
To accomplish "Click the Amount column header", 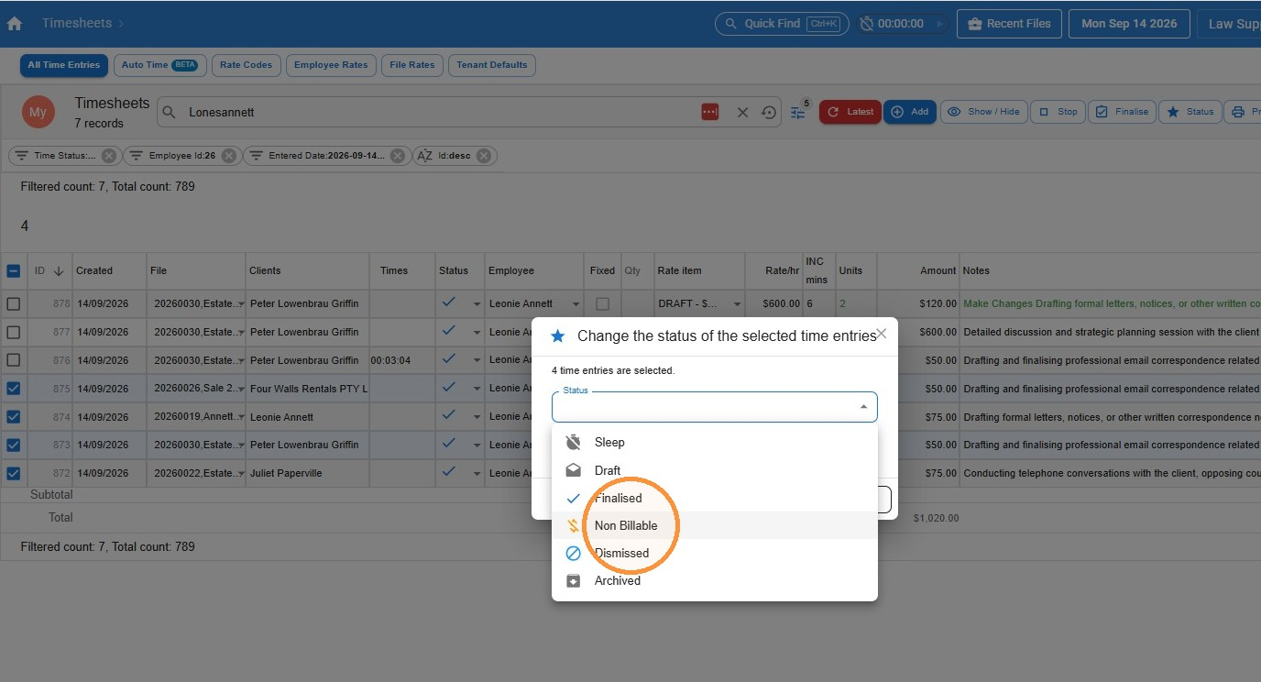I will [918, 270].
